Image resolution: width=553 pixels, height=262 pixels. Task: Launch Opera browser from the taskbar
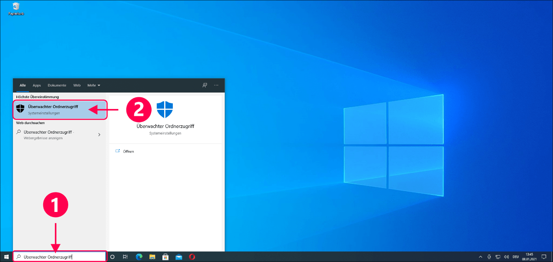(192, 257)
